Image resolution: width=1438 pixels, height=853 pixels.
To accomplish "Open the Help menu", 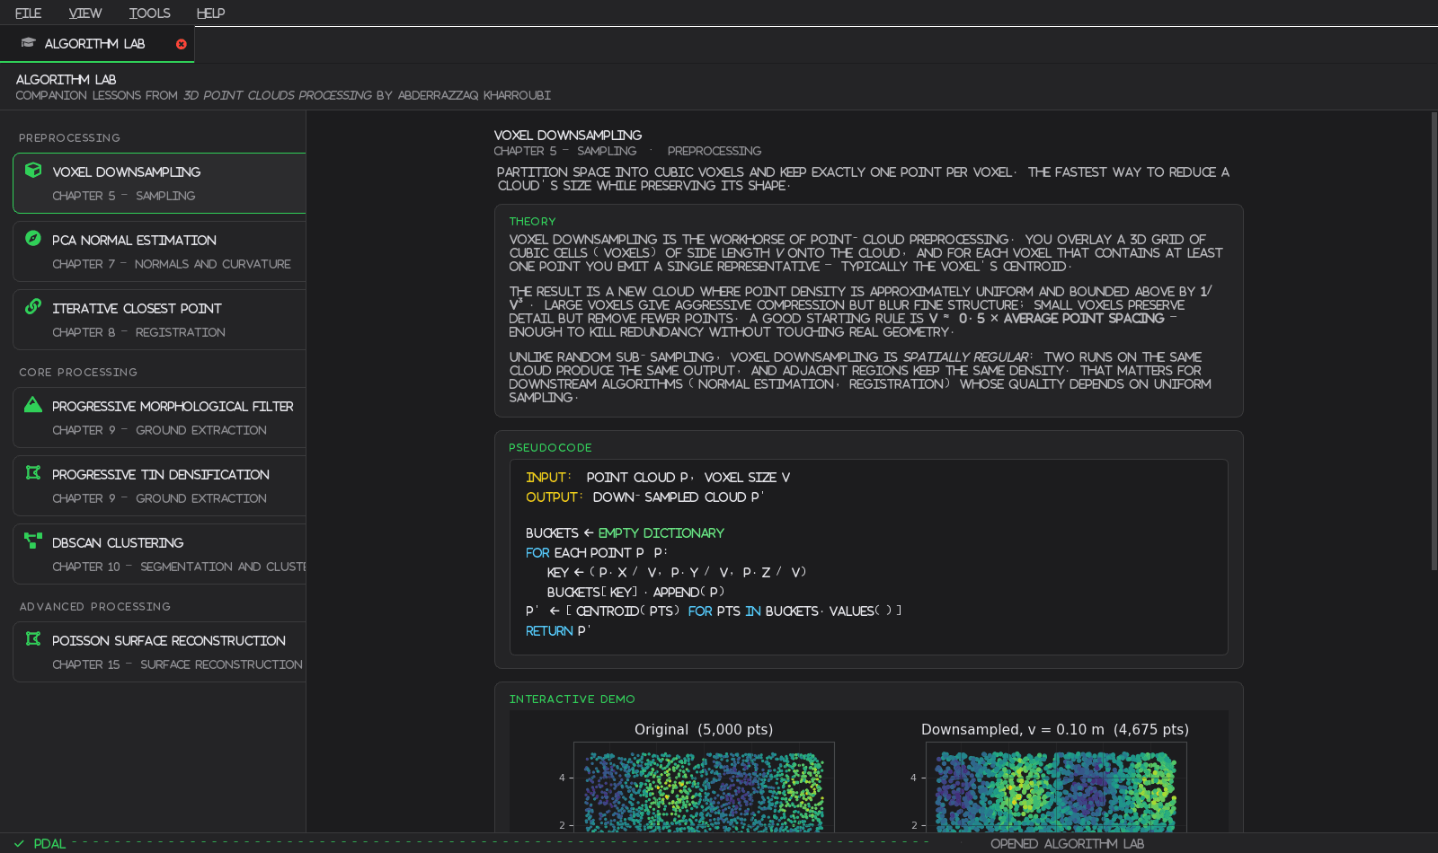I will [x=210, y=13].
